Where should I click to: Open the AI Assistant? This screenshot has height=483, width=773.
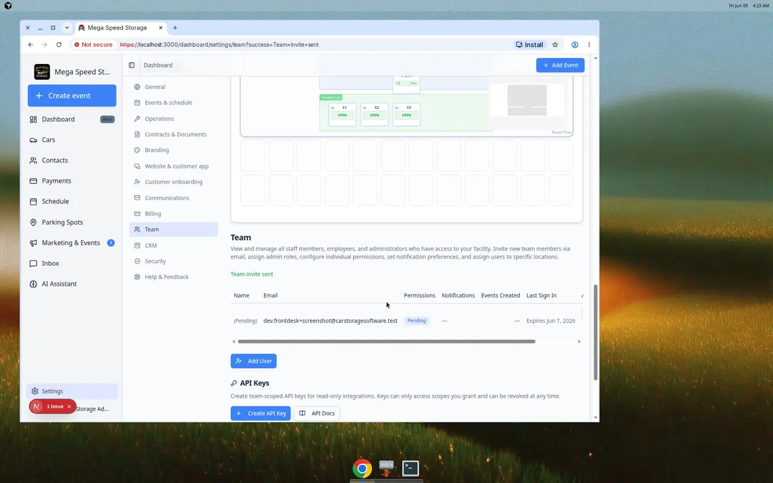tap(72, 284)
